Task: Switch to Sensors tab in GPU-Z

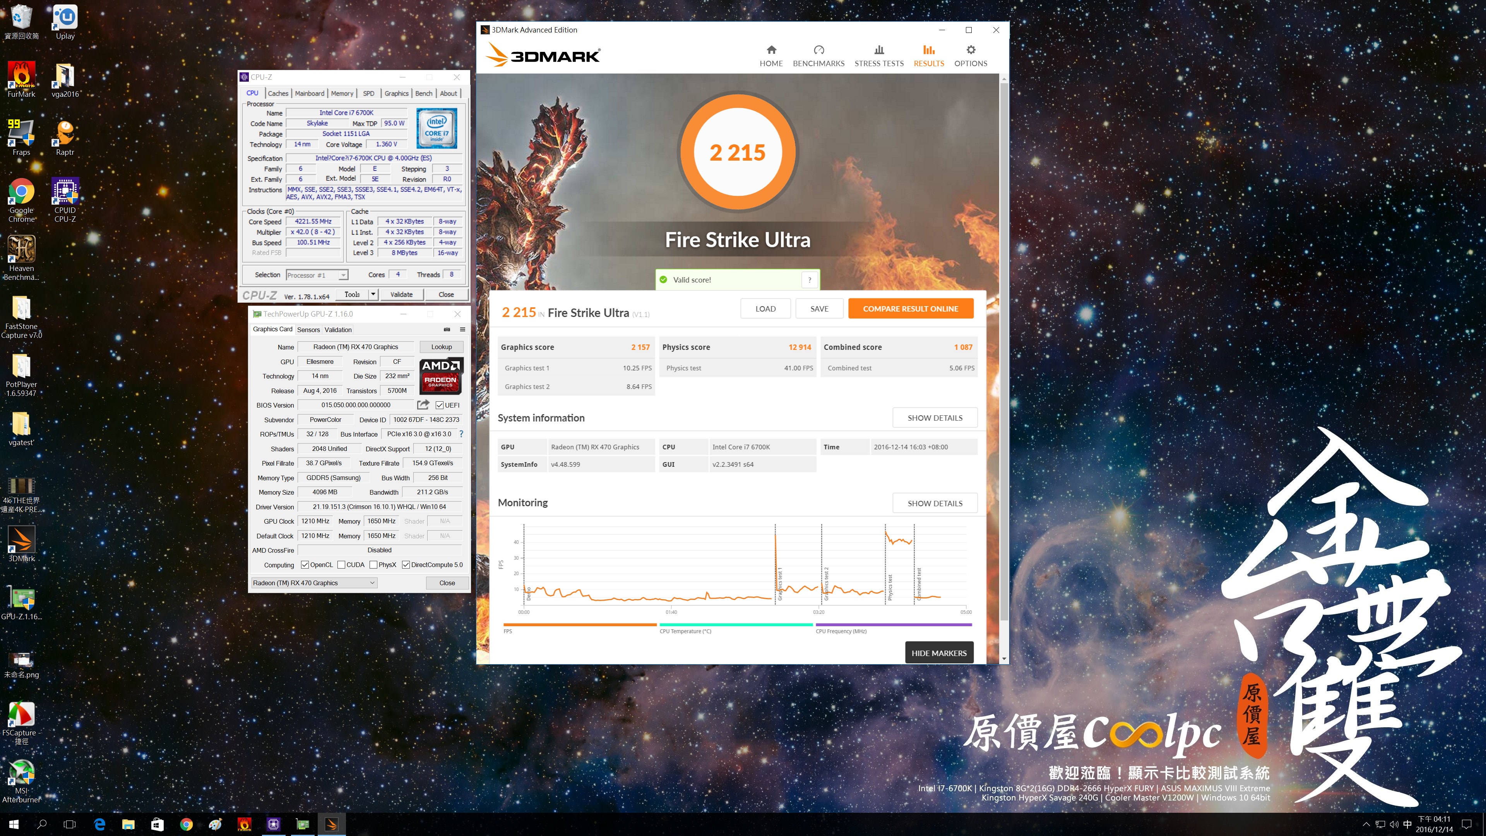Action: click(x=308, y=330)
